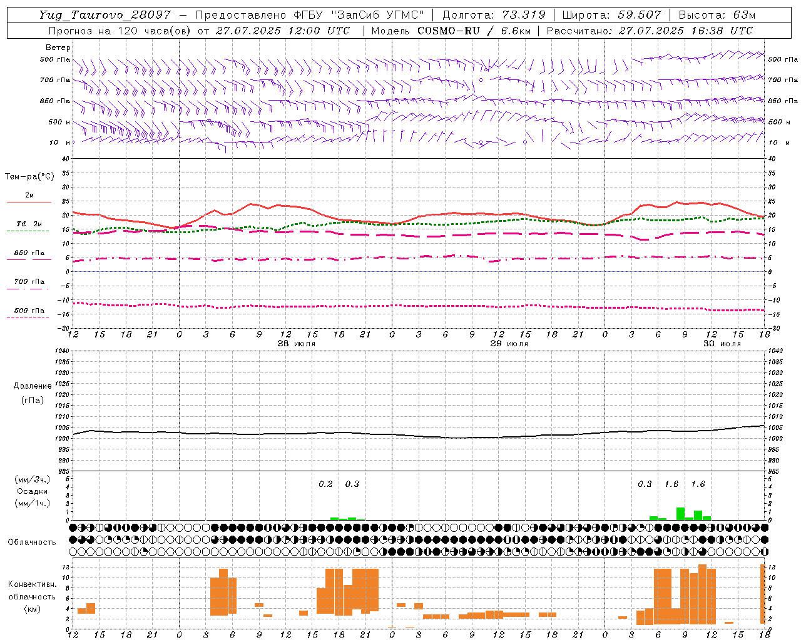Click the 700 гПа temperature legend entry

(x=29, y=282)
